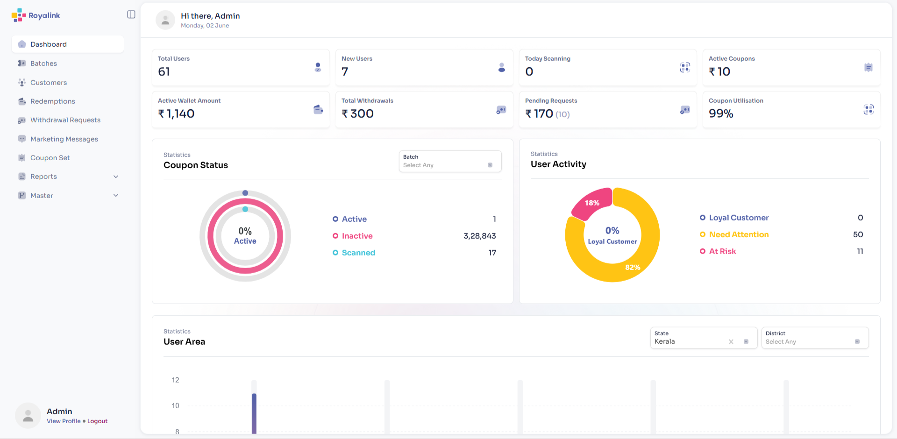
Task: Click the Active Coupons card coupon icon
Action: (x=869, y=68)
